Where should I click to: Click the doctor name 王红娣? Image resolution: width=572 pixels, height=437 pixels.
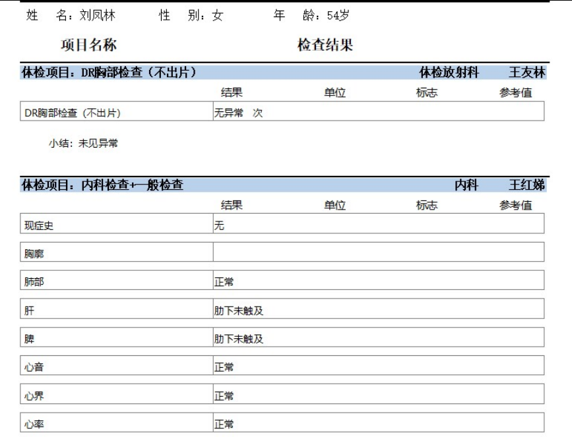[x=526, y=185]
